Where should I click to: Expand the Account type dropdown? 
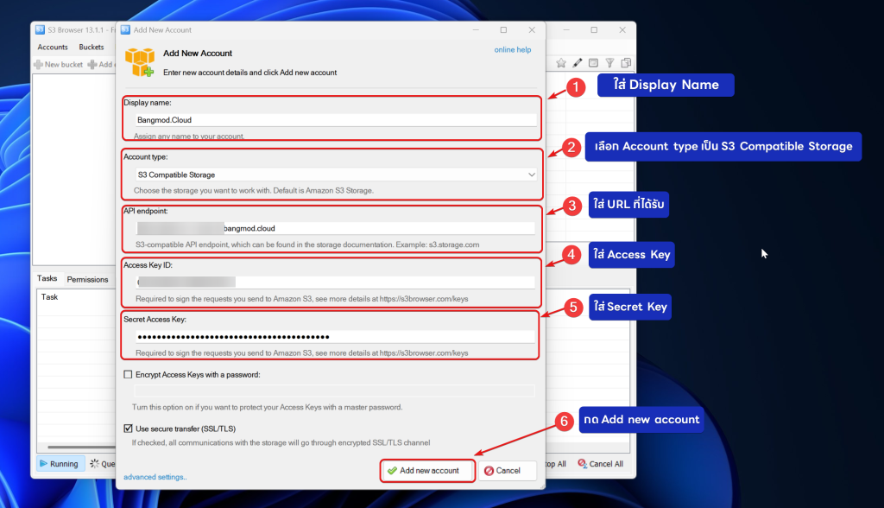tap(531, 175)
